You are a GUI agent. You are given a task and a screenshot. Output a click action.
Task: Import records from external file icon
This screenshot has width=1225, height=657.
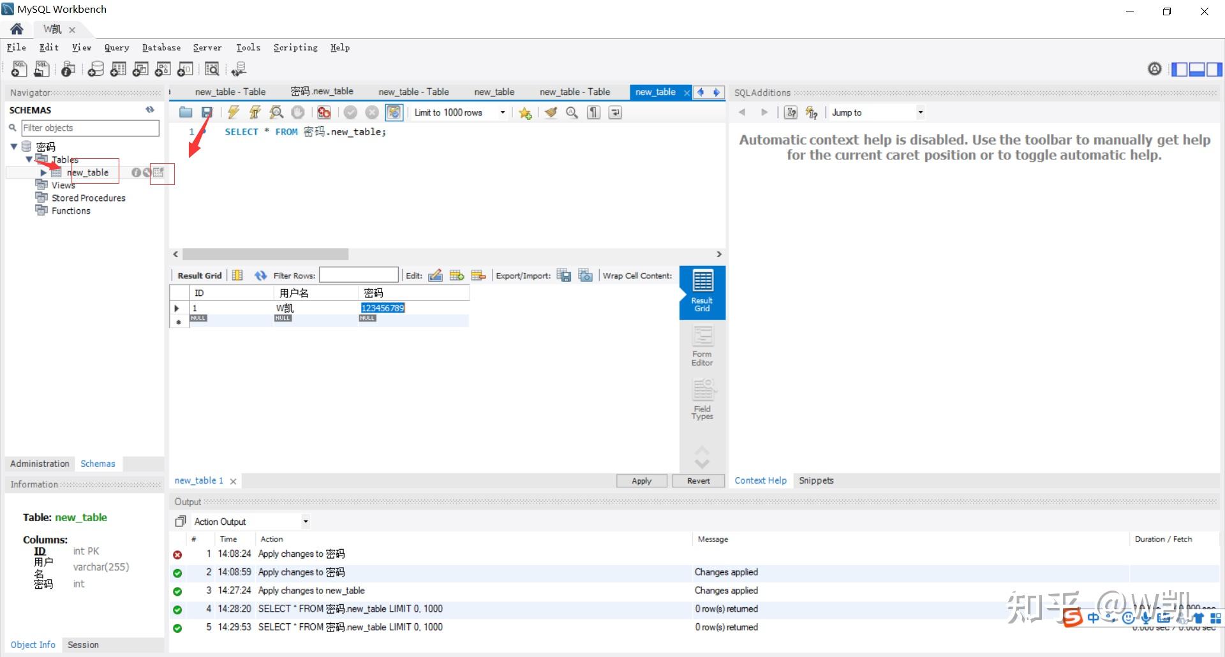pos(586,276)
